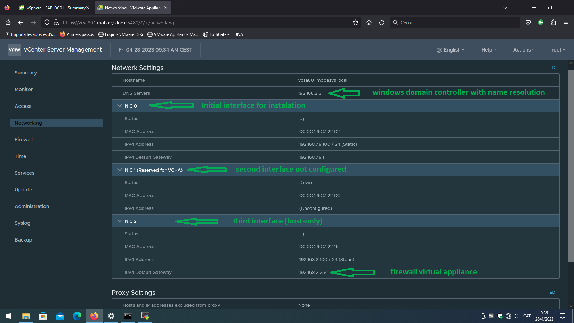574x323 pixels.
Task: Open the Backup page
Action: [x=23, y=240]
